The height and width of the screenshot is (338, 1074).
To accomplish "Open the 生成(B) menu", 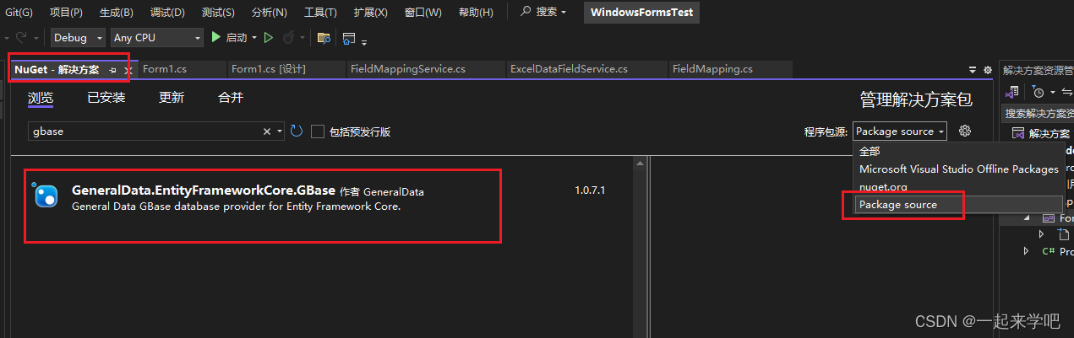I will 116,13.
